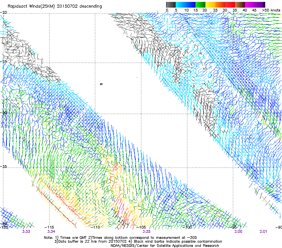This screenshot has width=282, height=248.
Task: Click the purple '3:33' swath time
Action: [x=26, y=232]
